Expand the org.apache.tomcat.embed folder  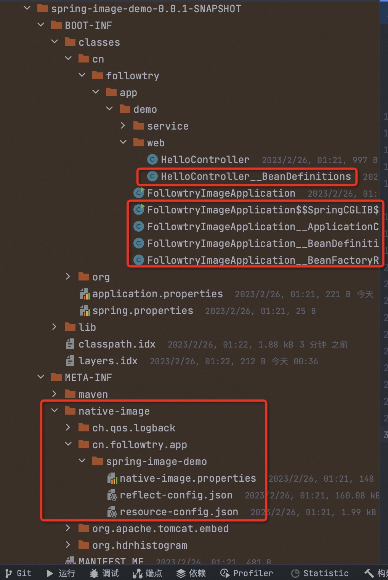68,528
